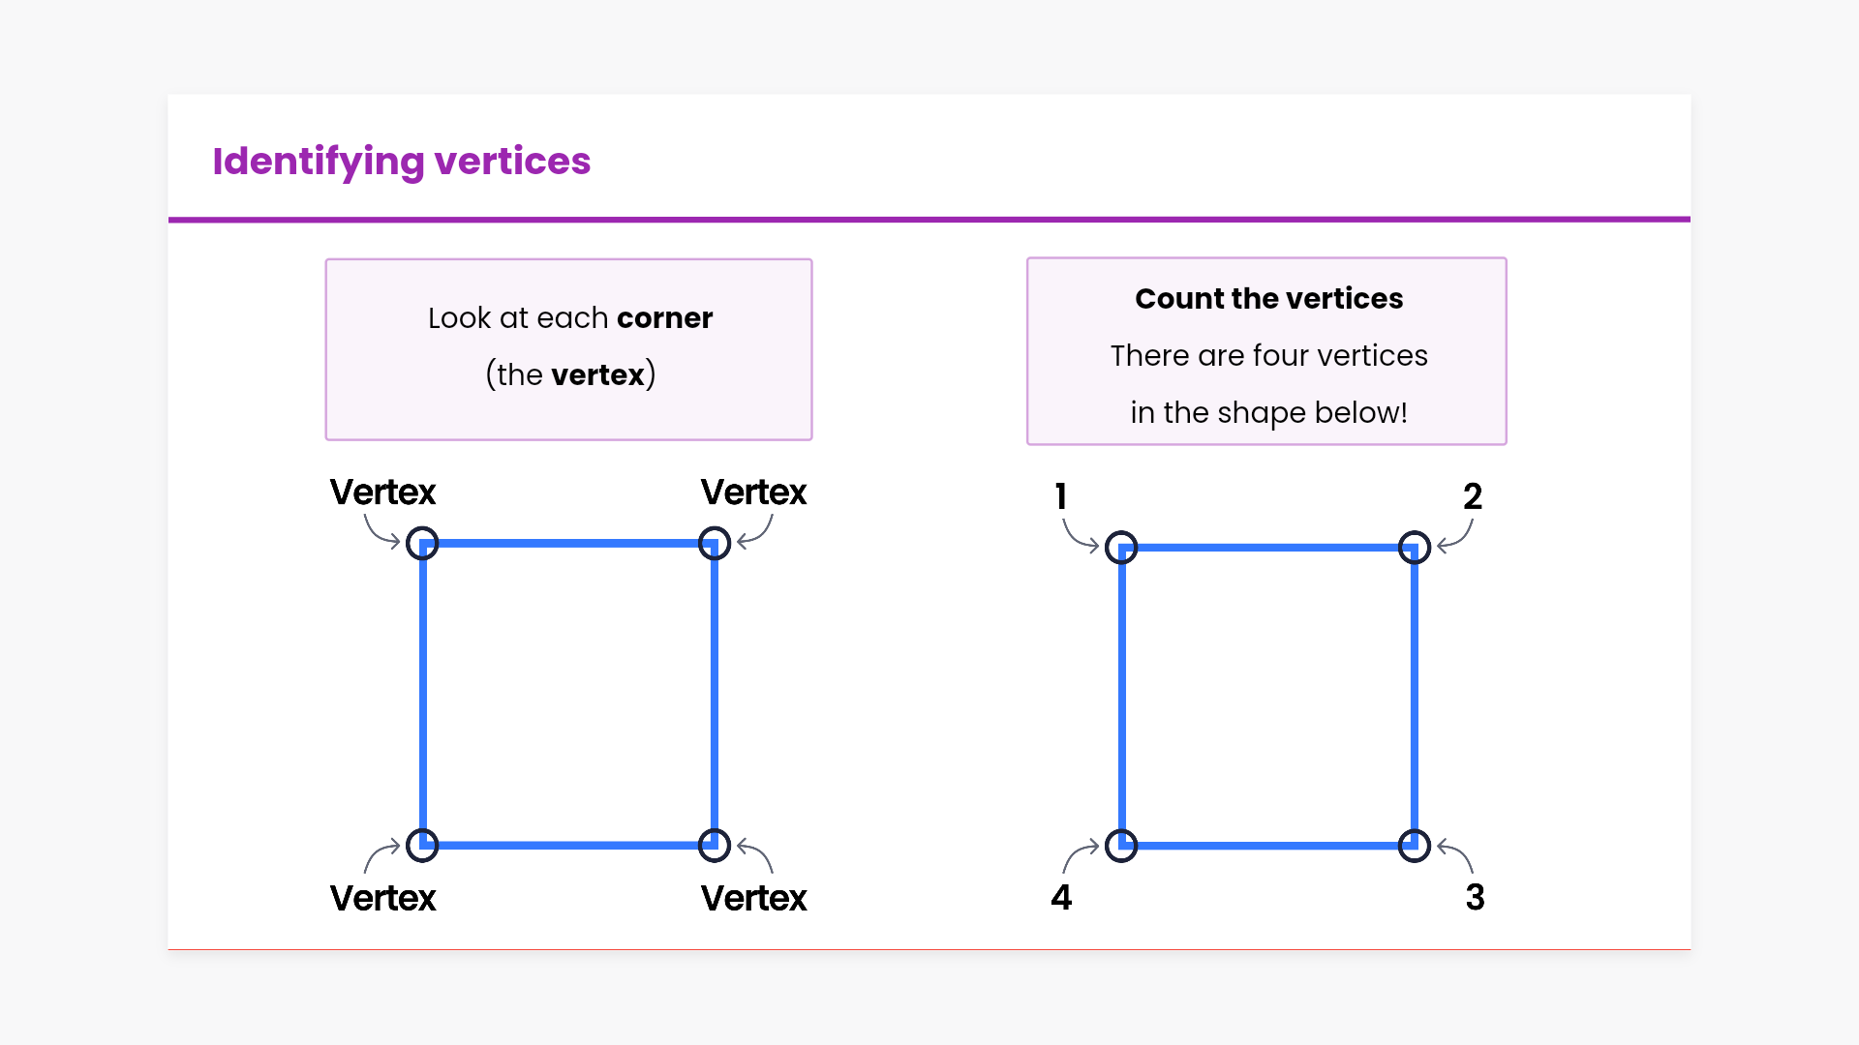This screenshot has width=1859, height=1045.
Task: Click the bold word "vertex" in parentheses
Action: [597, 374]
